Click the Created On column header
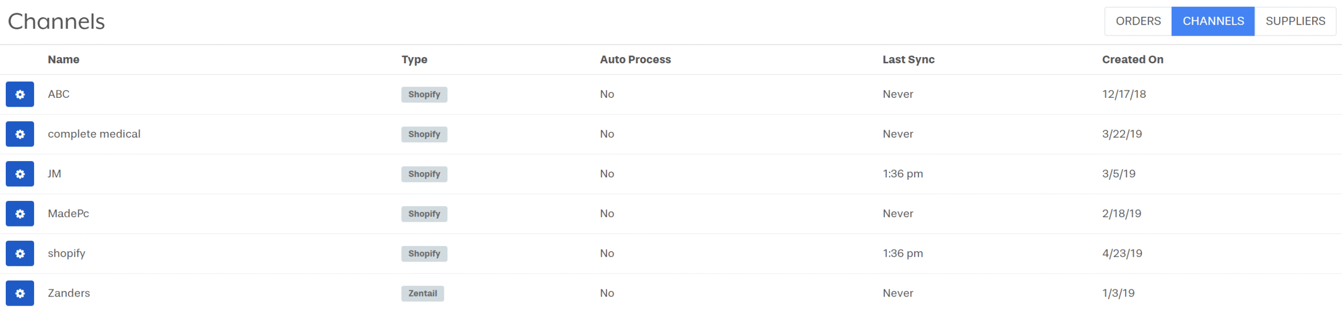Screen dimensions: 1342x327 click(1132, 60)
